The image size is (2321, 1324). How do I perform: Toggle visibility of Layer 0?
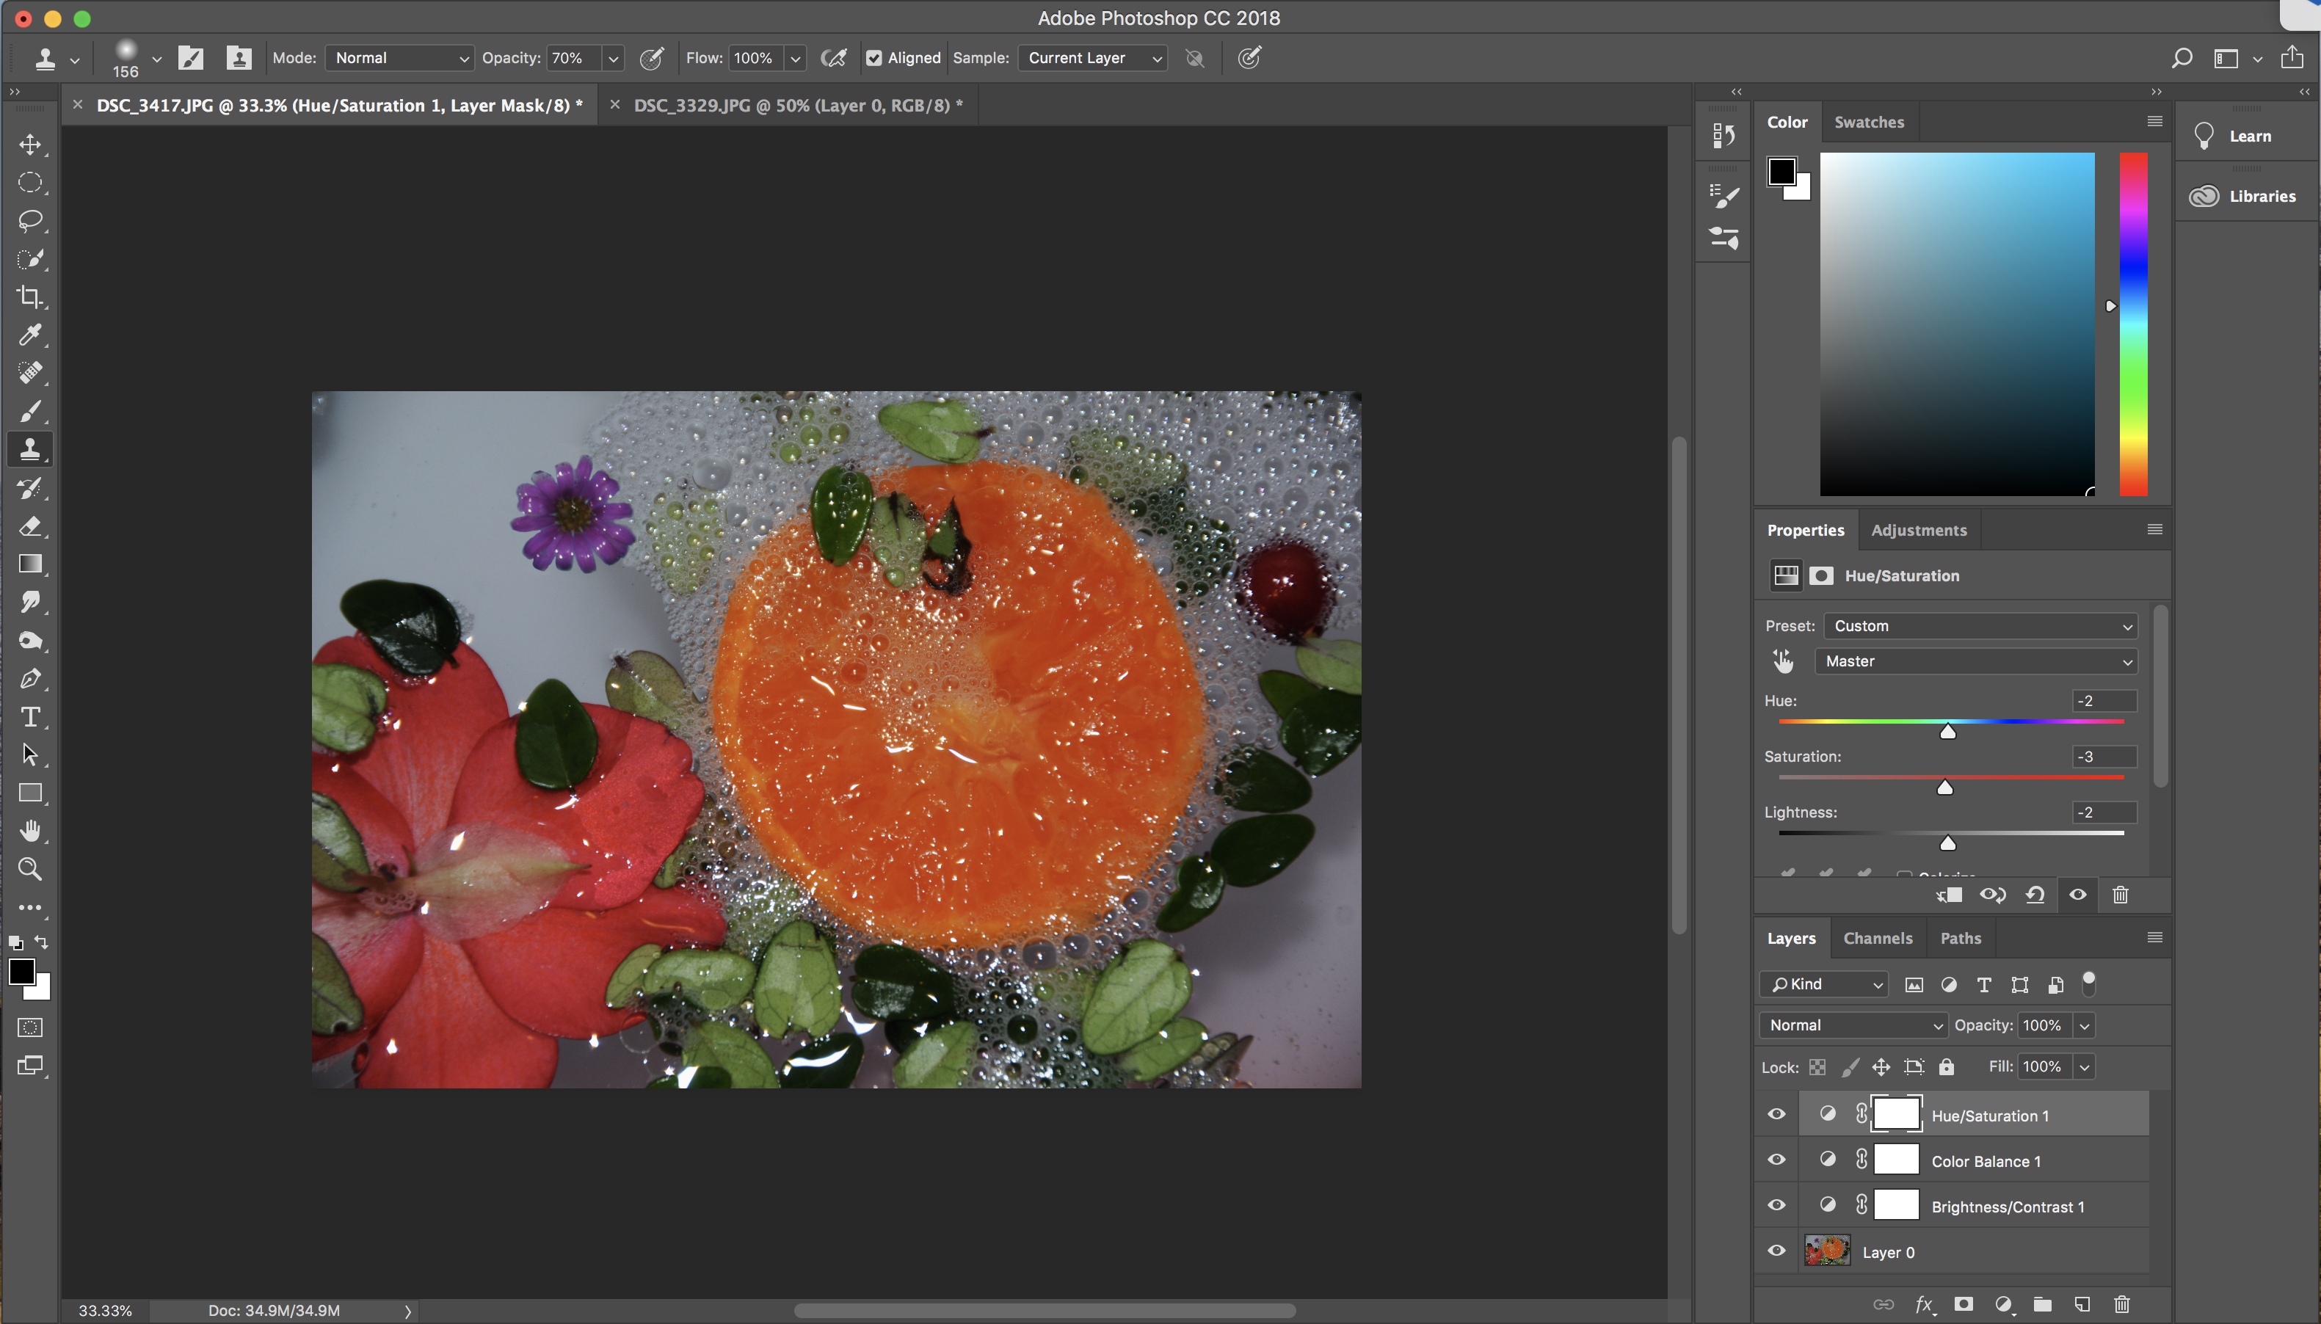1776,1251
